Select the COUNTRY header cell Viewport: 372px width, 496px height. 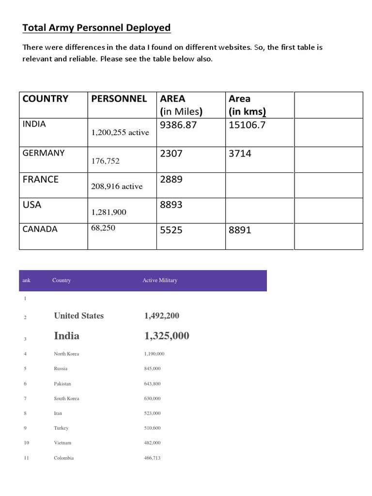[x=53, y=105]
